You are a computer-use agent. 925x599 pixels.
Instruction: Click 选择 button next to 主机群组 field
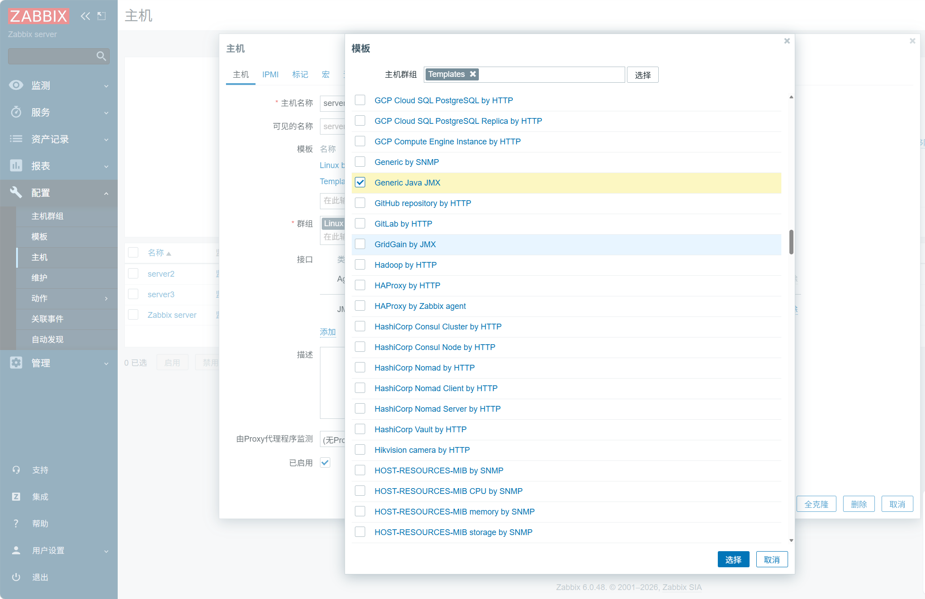click(x=643, y=75)
